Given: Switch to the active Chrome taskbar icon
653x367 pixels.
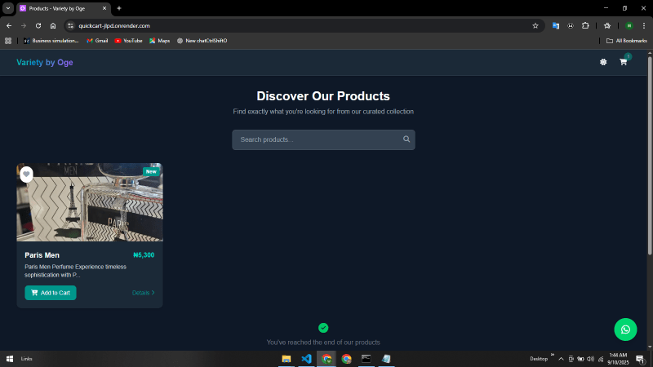Looking at the screenshot, I should pos(326,359).
